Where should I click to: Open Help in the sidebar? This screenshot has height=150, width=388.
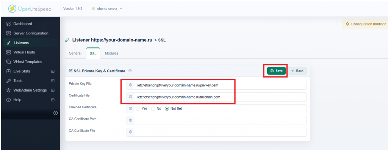(x=17, y=100)
